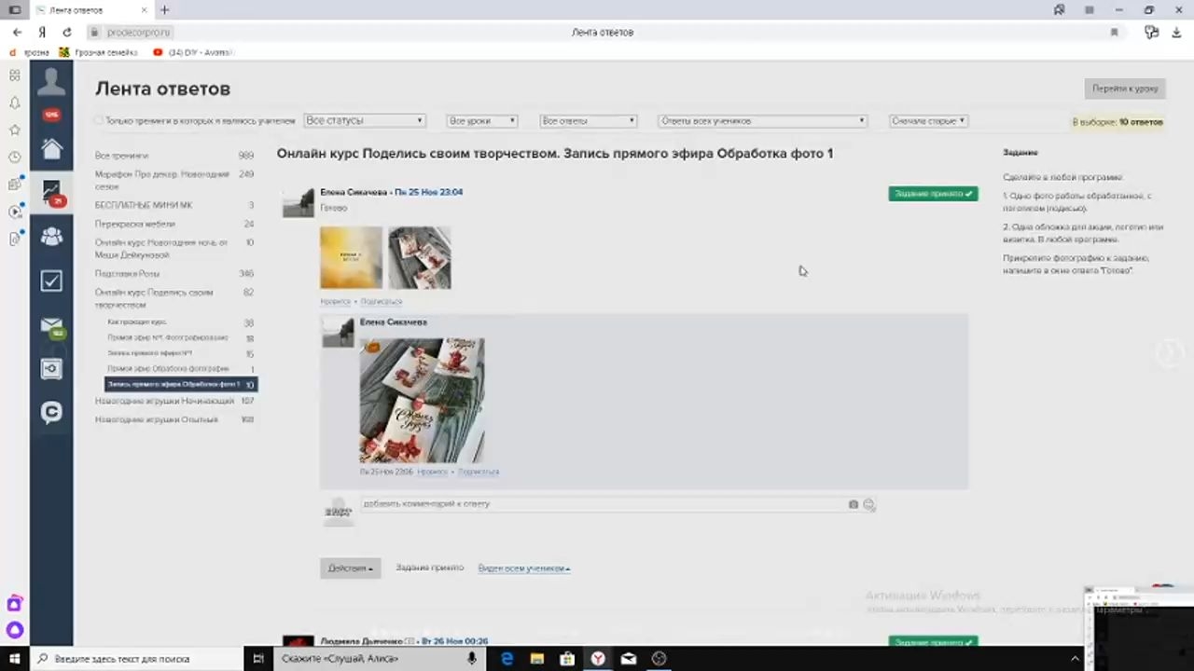Viewport: 1194px width, 671px height.
Task: Open the YouTube 'DIY' bookmark
Action: 192,52
